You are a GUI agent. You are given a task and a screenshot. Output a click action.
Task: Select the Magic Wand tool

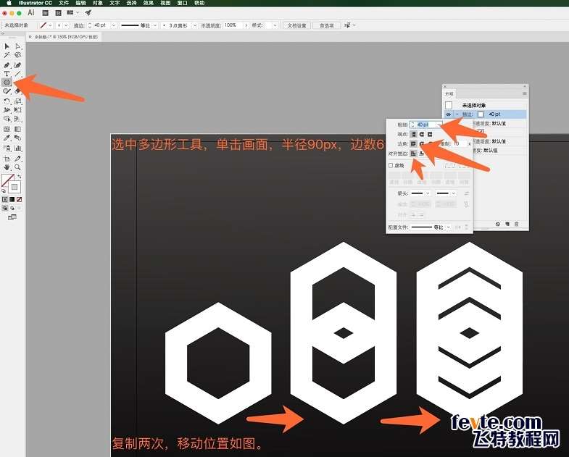tap(7, 55)
